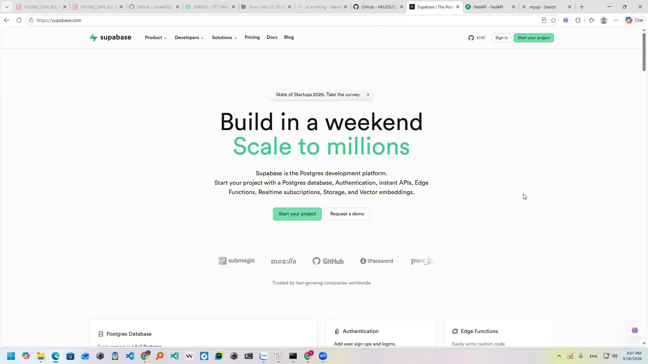
Task: Click the ENG language indicator
Action: [x=593, y=356]
